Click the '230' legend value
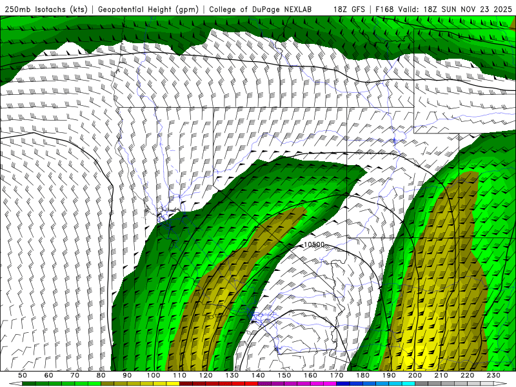Image resolution: width=516 pixels, height=387 pixels. [493, 375]
